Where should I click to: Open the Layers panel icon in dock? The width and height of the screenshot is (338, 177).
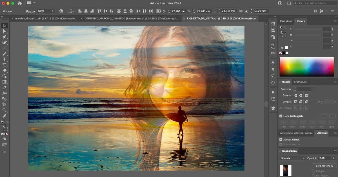tap(273, 108)
